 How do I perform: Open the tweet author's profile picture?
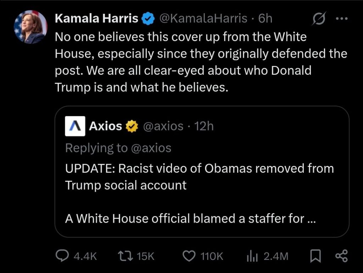[30, 27]
